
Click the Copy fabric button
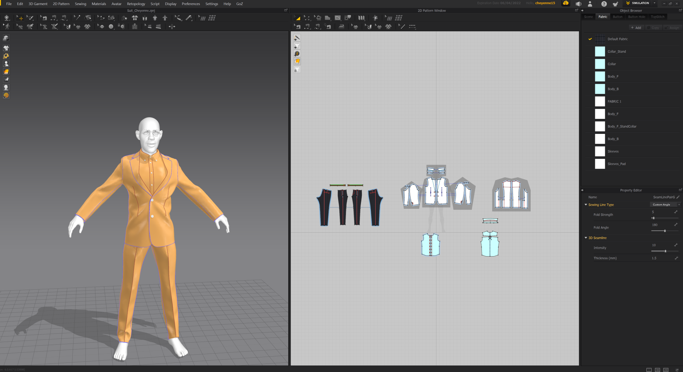[654, 28]
